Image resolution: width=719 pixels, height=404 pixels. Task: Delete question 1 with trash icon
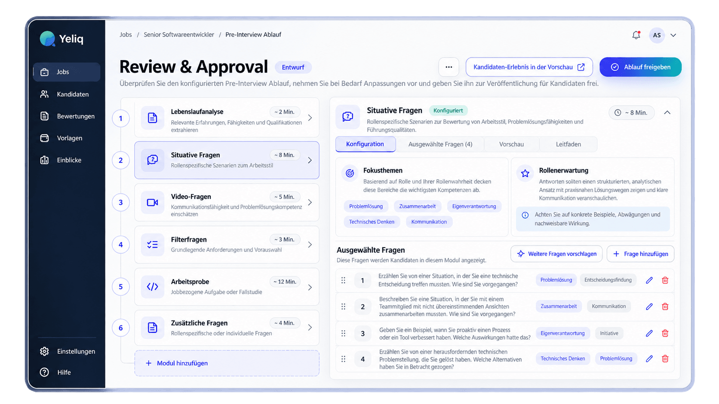(x=665, y=280)
